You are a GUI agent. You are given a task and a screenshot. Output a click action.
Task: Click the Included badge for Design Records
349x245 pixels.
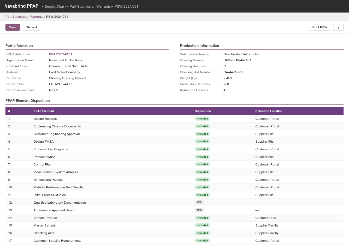[202, 119]
